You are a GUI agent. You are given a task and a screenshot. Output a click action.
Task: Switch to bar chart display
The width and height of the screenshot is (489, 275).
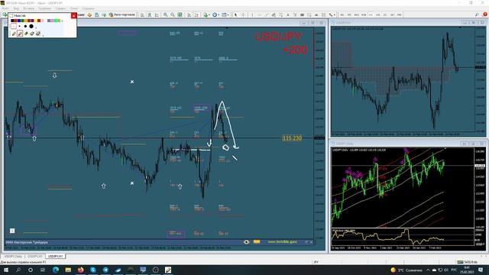(x=142, y=15)
